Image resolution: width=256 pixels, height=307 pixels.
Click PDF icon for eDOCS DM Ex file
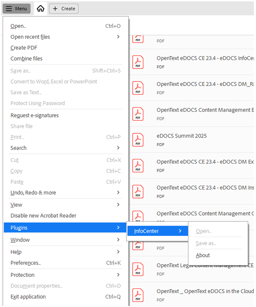coord(138,166)
